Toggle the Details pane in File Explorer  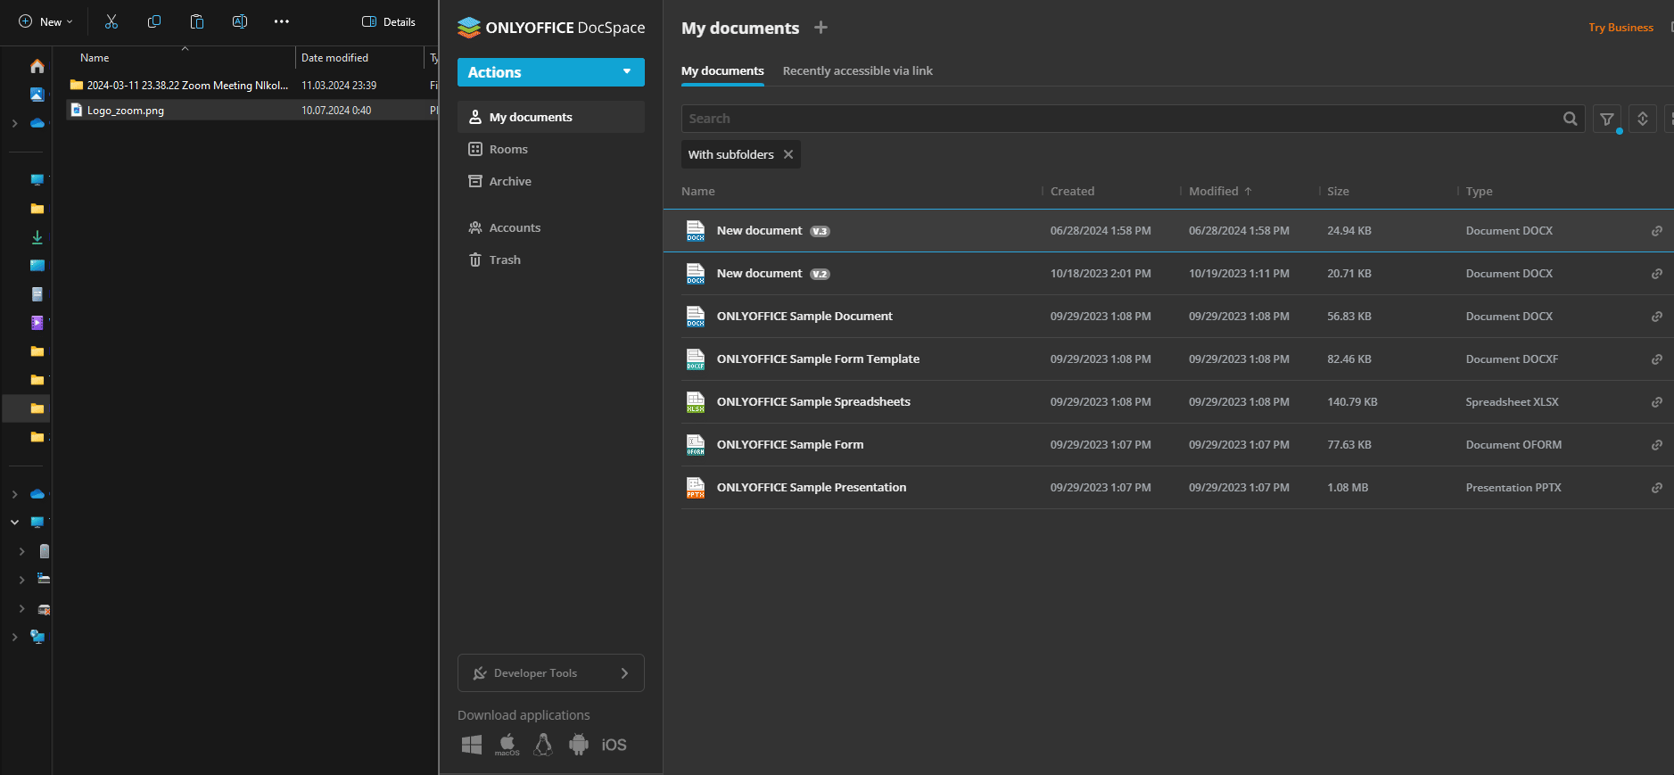click(389, 21)
